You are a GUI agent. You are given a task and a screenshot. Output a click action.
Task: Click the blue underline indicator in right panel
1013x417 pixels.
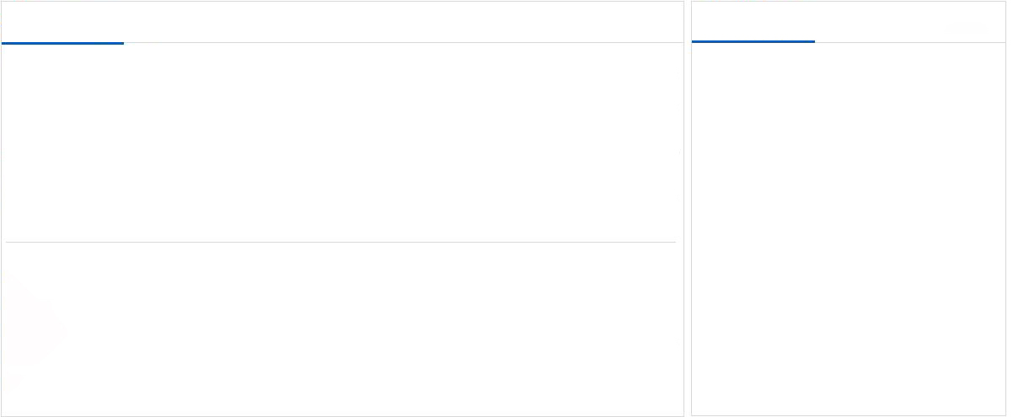pyautogui.click(x=753, y=40)
